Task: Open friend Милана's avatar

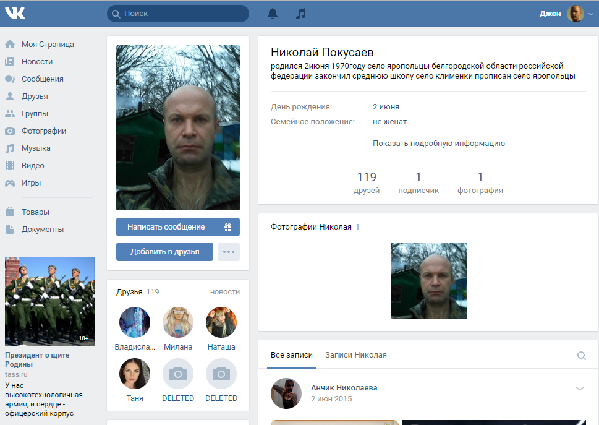Action: click(x=178, y=322)
